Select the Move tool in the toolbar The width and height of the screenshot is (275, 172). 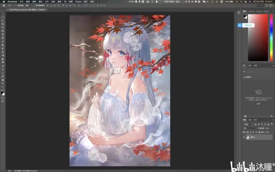pyautogui.click(x=2, y=13)
